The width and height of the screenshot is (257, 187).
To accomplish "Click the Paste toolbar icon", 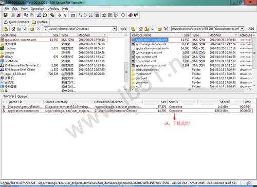I will [32, 15].
